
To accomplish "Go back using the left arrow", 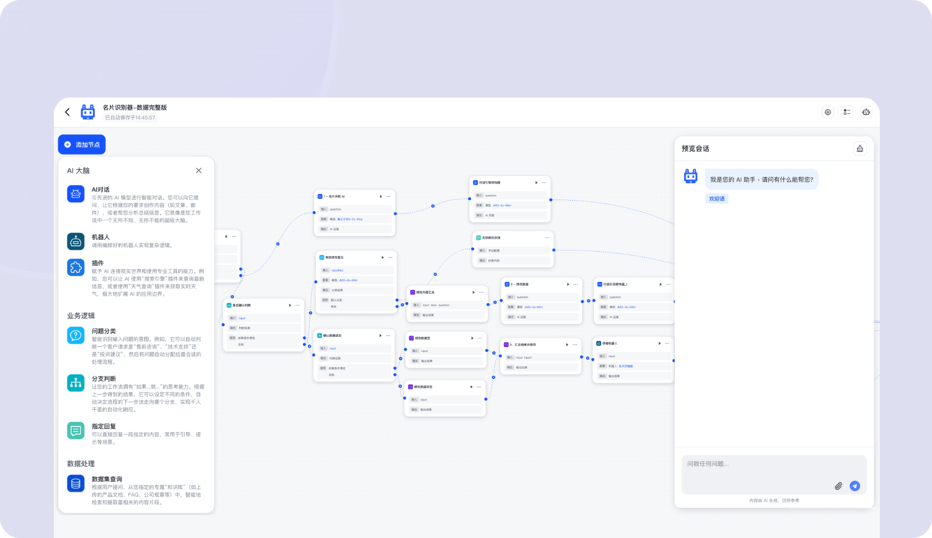I will [x=67, y=112].
